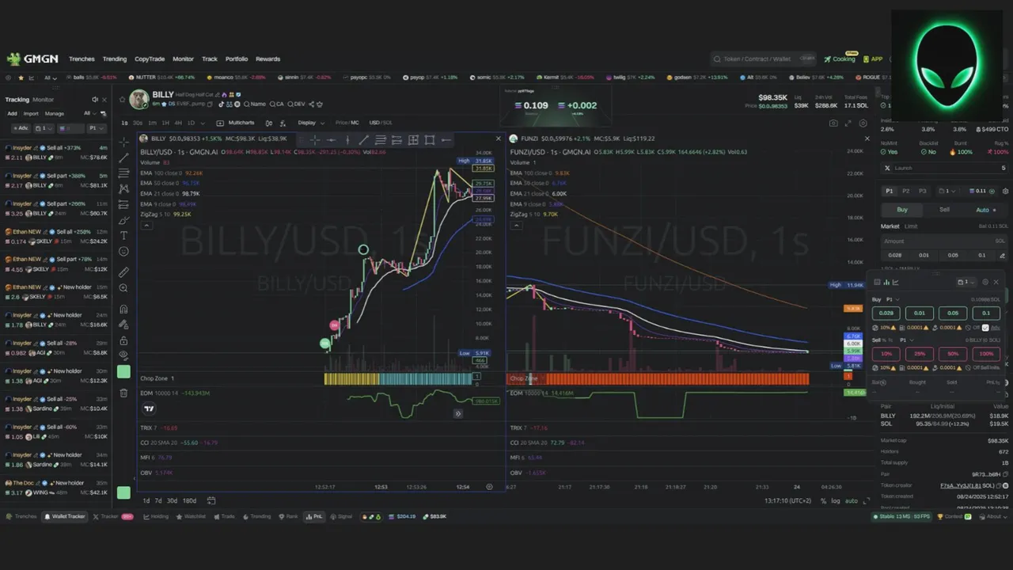Close the Tracking sidebar panel
The width and height of the screenshot is (1013, 570).
pyautogui.click(x=104, y=100)
